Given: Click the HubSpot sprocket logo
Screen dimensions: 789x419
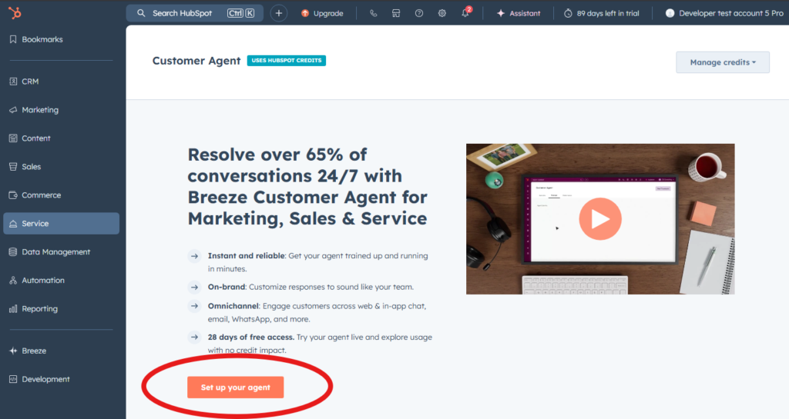Looking at the screenshot, I should (15, 13).
